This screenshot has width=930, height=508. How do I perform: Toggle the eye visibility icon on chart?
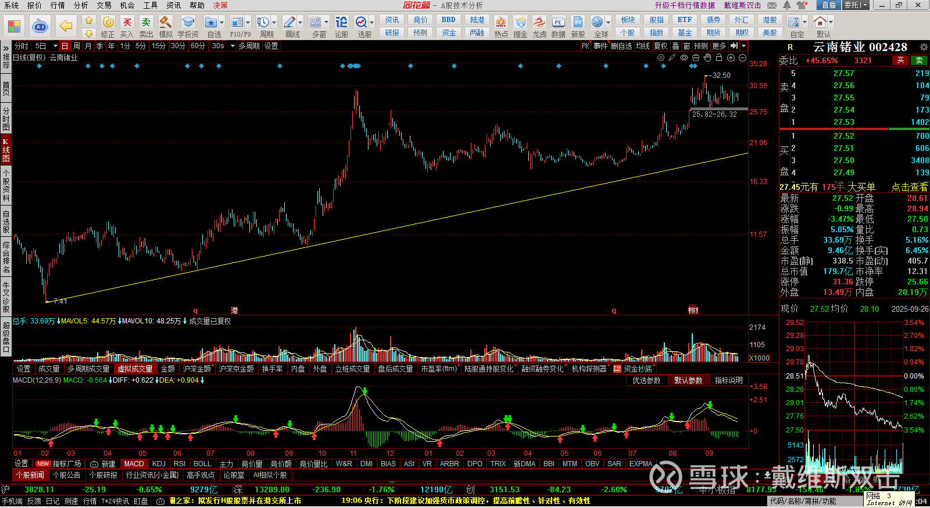684,57
